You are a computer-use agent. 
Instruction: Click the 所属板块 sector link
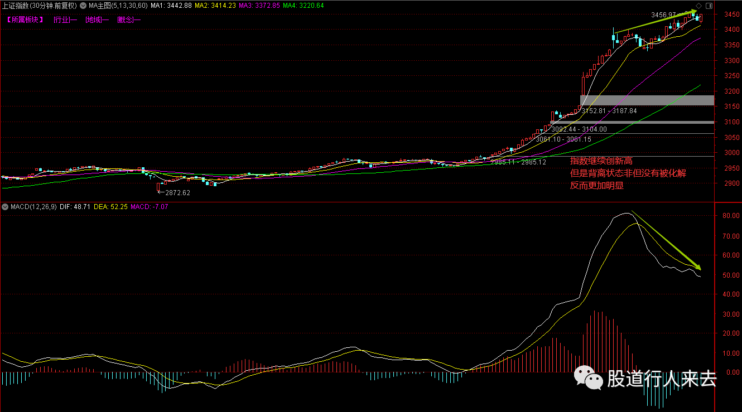pos(25,20)
